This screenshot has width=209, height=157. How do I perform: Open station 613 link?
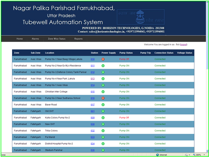click(x=92, y=79)
